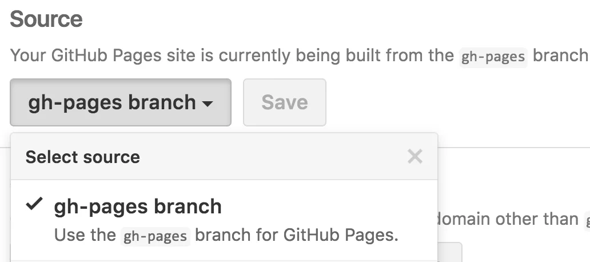Click the gh-pages code label in top sentence

(x=493, y=57)
